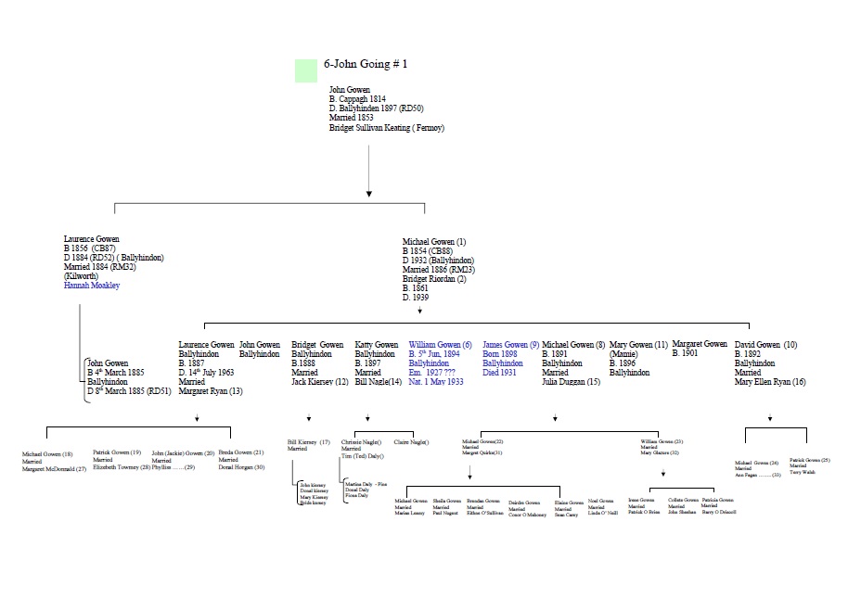Click the name "Michael Gowen (8)"
The height and width of the screenshot is (598, 848).
coord(573,345)
